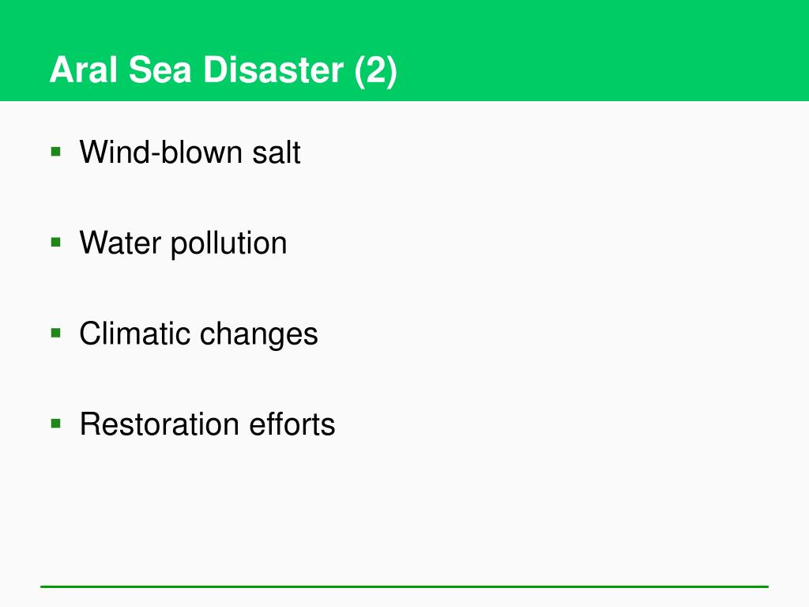Click the word "Aral" in the title

[84, 70]
